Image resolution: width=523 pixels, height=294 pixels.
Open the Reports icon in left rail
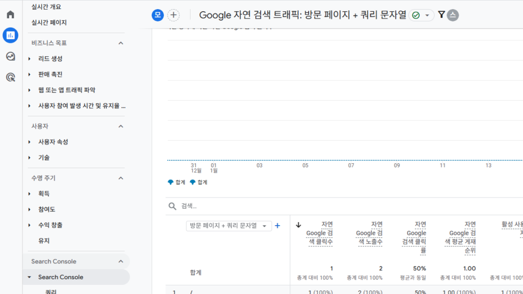pyautogui.click(x=10, y=35)
